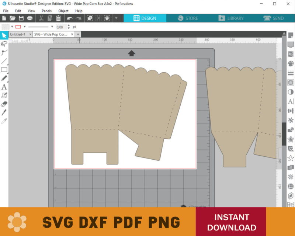
Task: Open the line style dropdown
Action: [x=52, y=27]
